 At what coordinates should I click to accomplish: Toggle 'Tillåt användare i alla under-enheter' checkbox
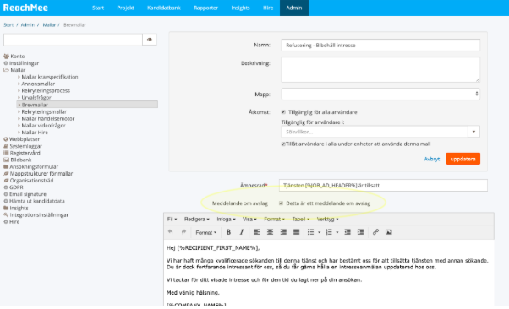pos(283,144)
